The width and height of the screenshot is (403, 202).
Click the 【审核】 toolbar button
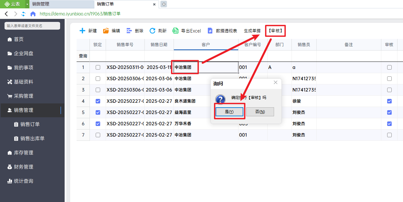(x=275, y=31)
